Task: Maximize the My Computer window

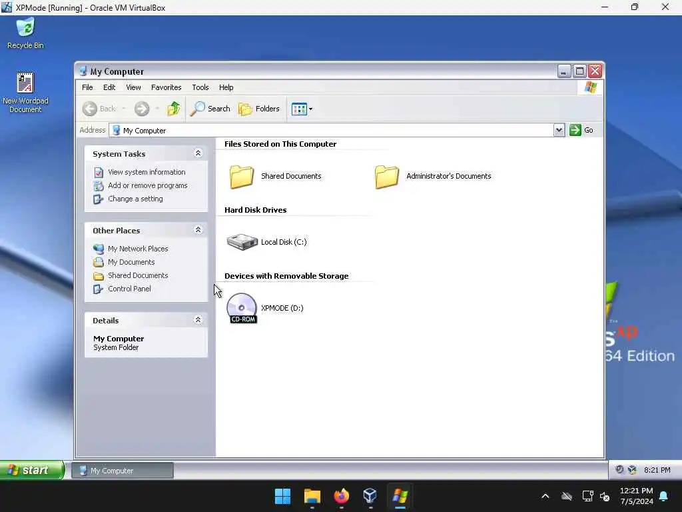Action: click(x=579, y=71)
